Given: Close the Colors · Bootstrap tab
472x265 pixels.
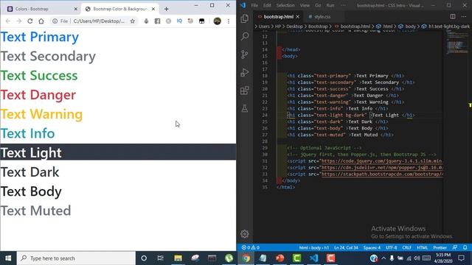Looking at the screenshot, I should 75,9.
